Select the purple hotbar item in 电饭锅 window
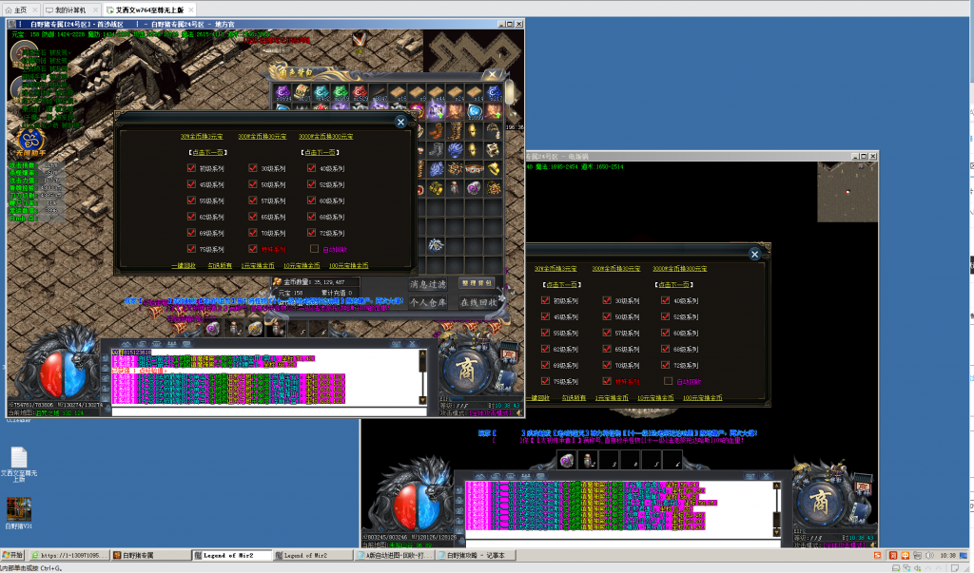The width and height of the screenshot is (974, 573). pos(567,460)
